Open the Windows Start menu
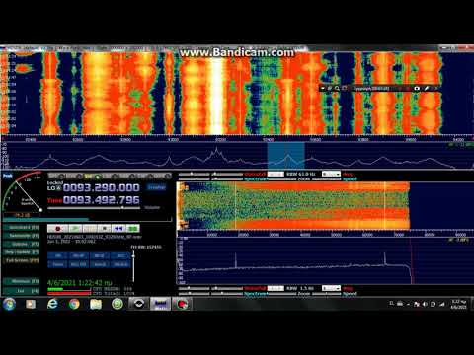Viewport: 474px width, 355px height. 9,304
